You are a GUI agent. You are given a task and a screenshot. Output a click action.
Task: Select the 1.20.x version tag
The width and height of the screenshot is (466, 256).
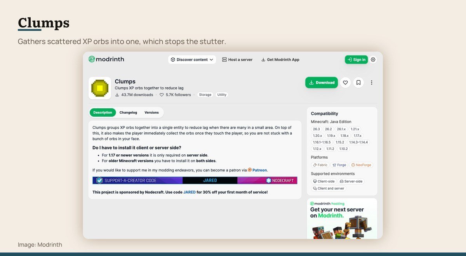click(x=317, y=136)
